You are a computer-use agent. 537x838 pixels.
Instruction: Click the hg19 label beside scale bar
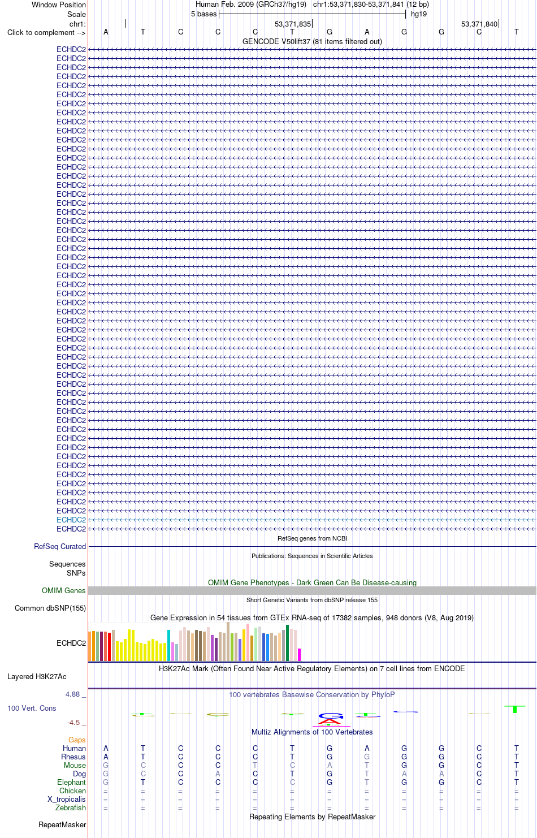coord(419,14)
